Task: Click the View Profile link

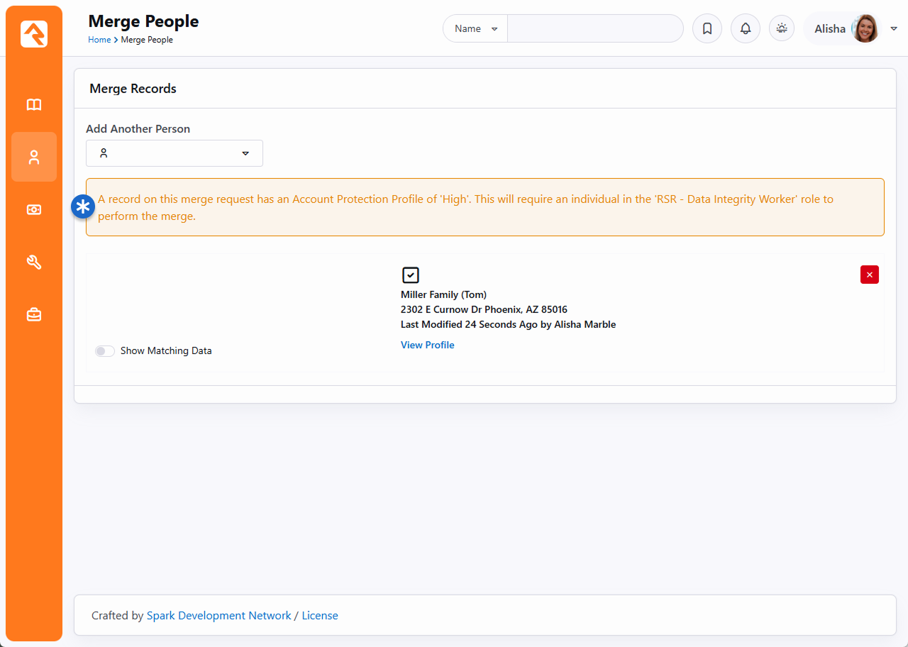Action: pyautogui.click(x=427, y=345)
